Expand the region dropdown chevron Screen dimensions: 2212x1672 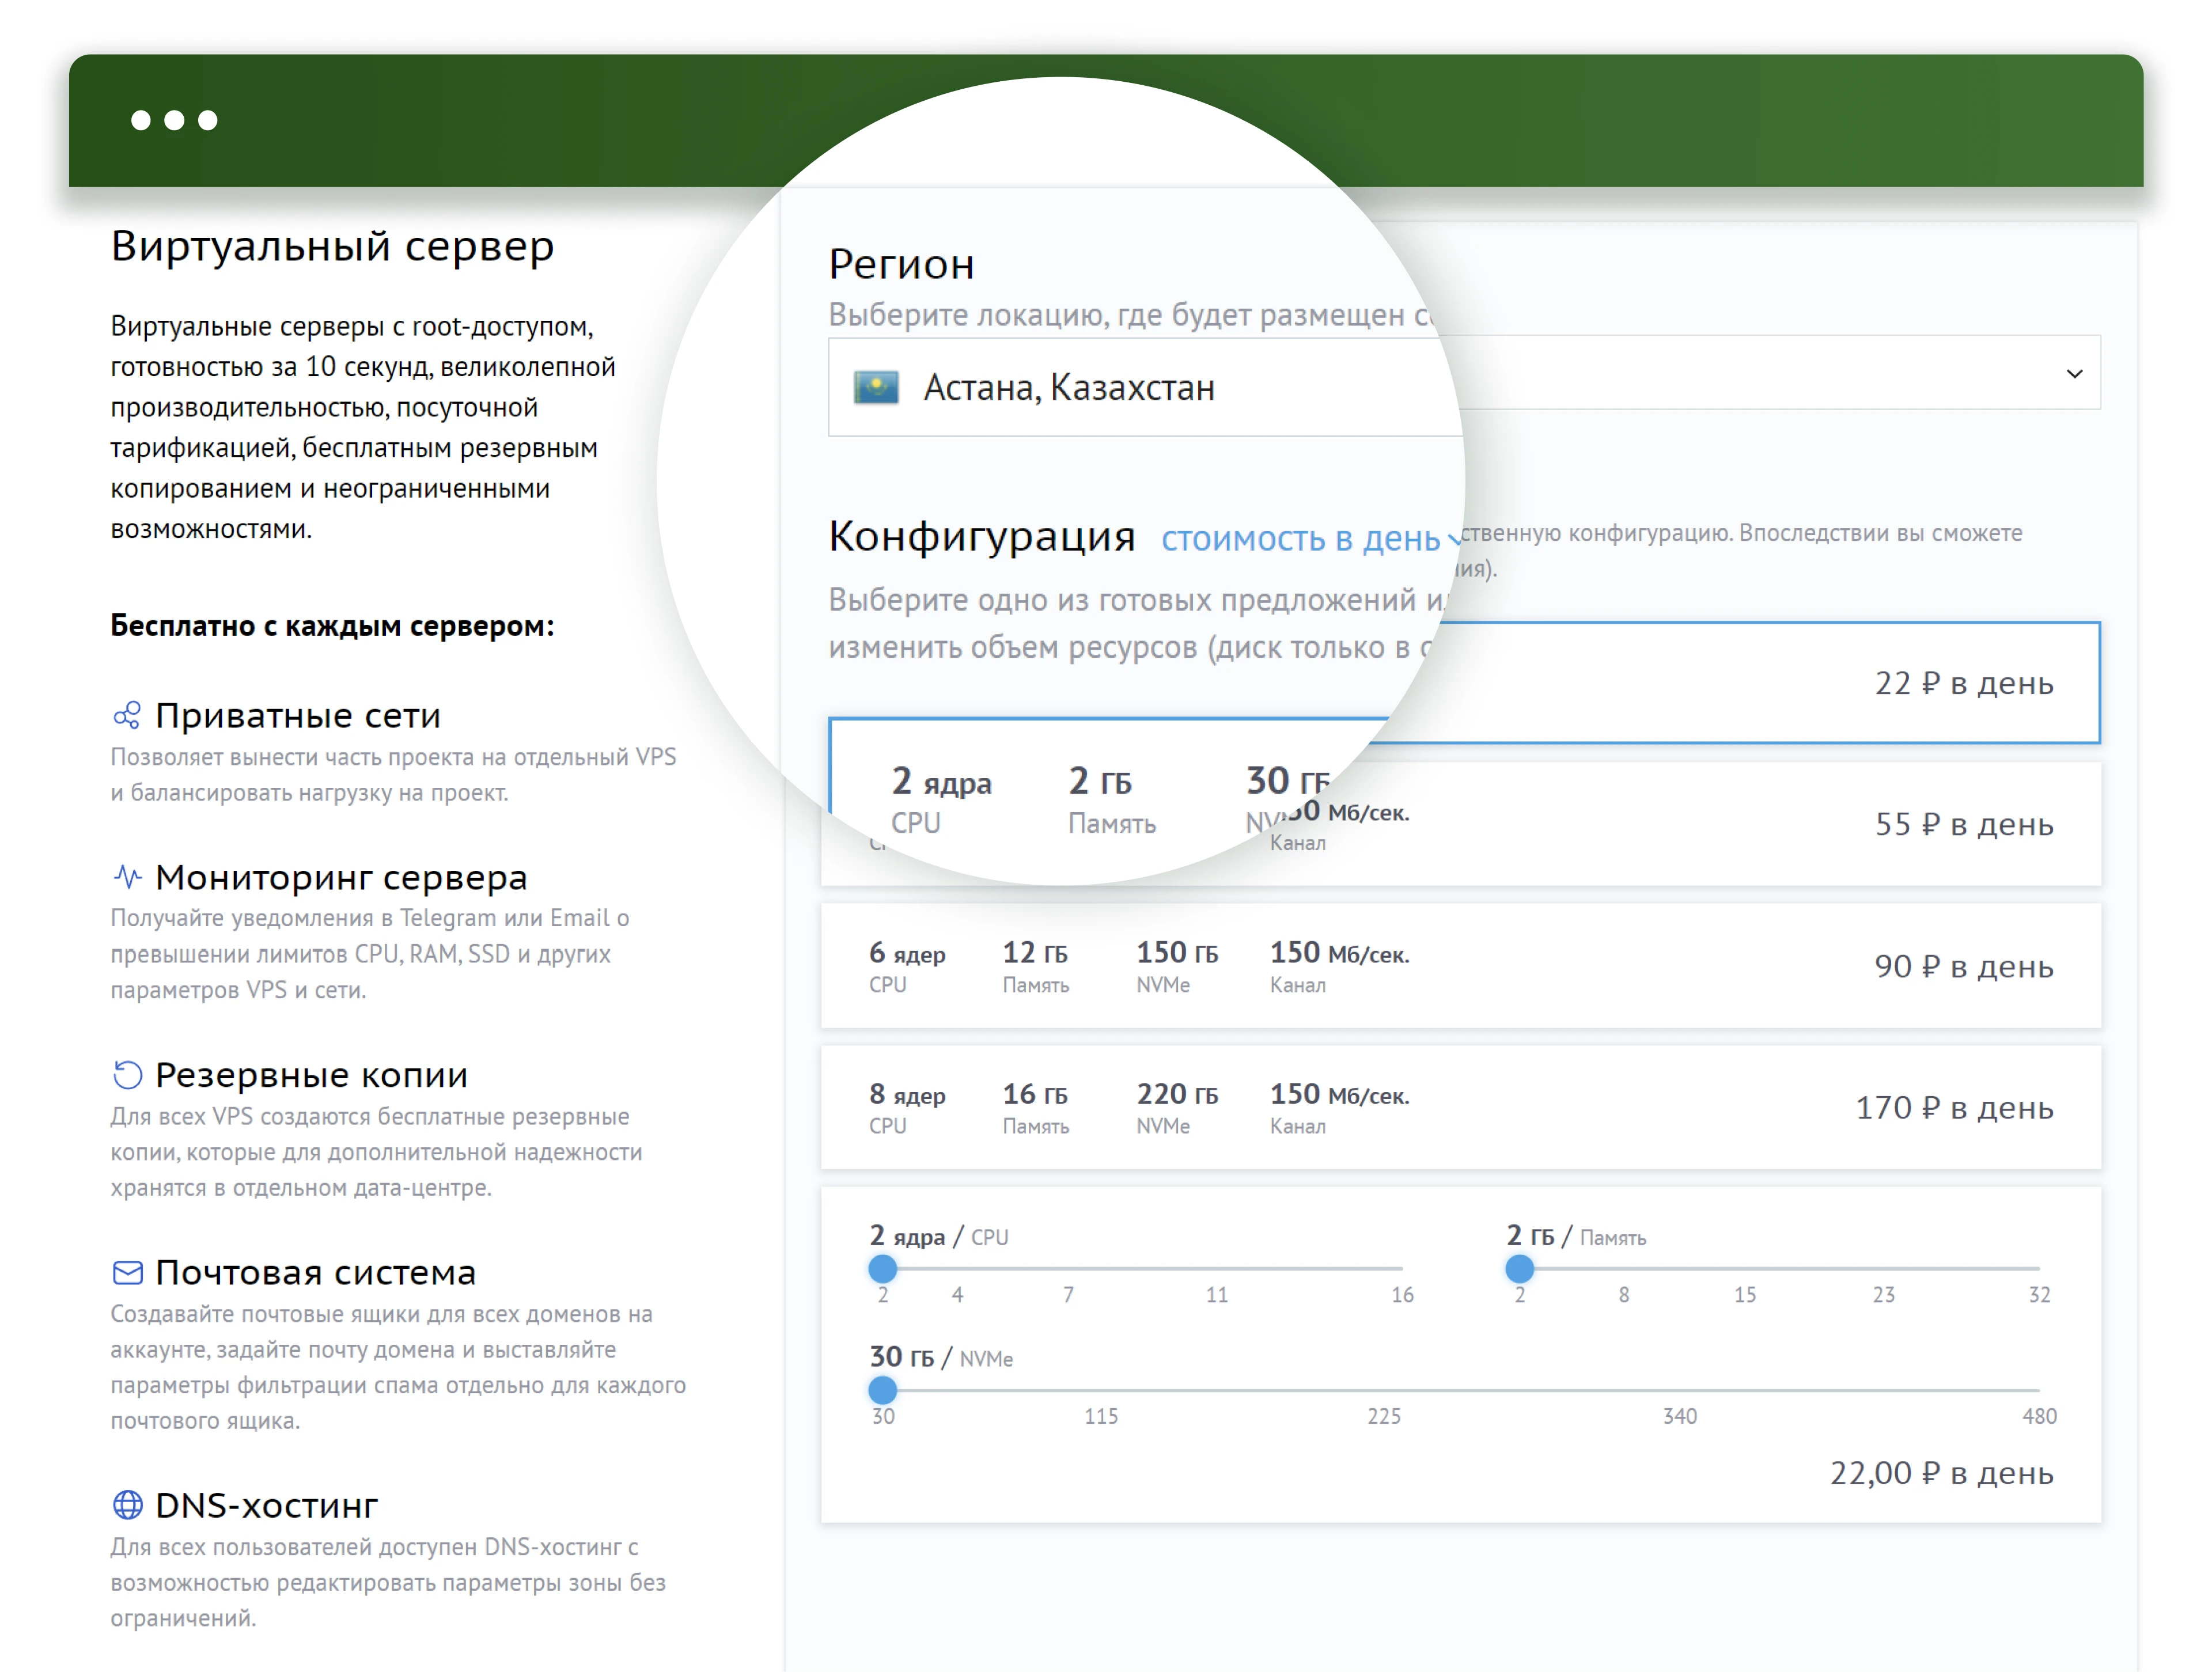[x=2074, y=374]
